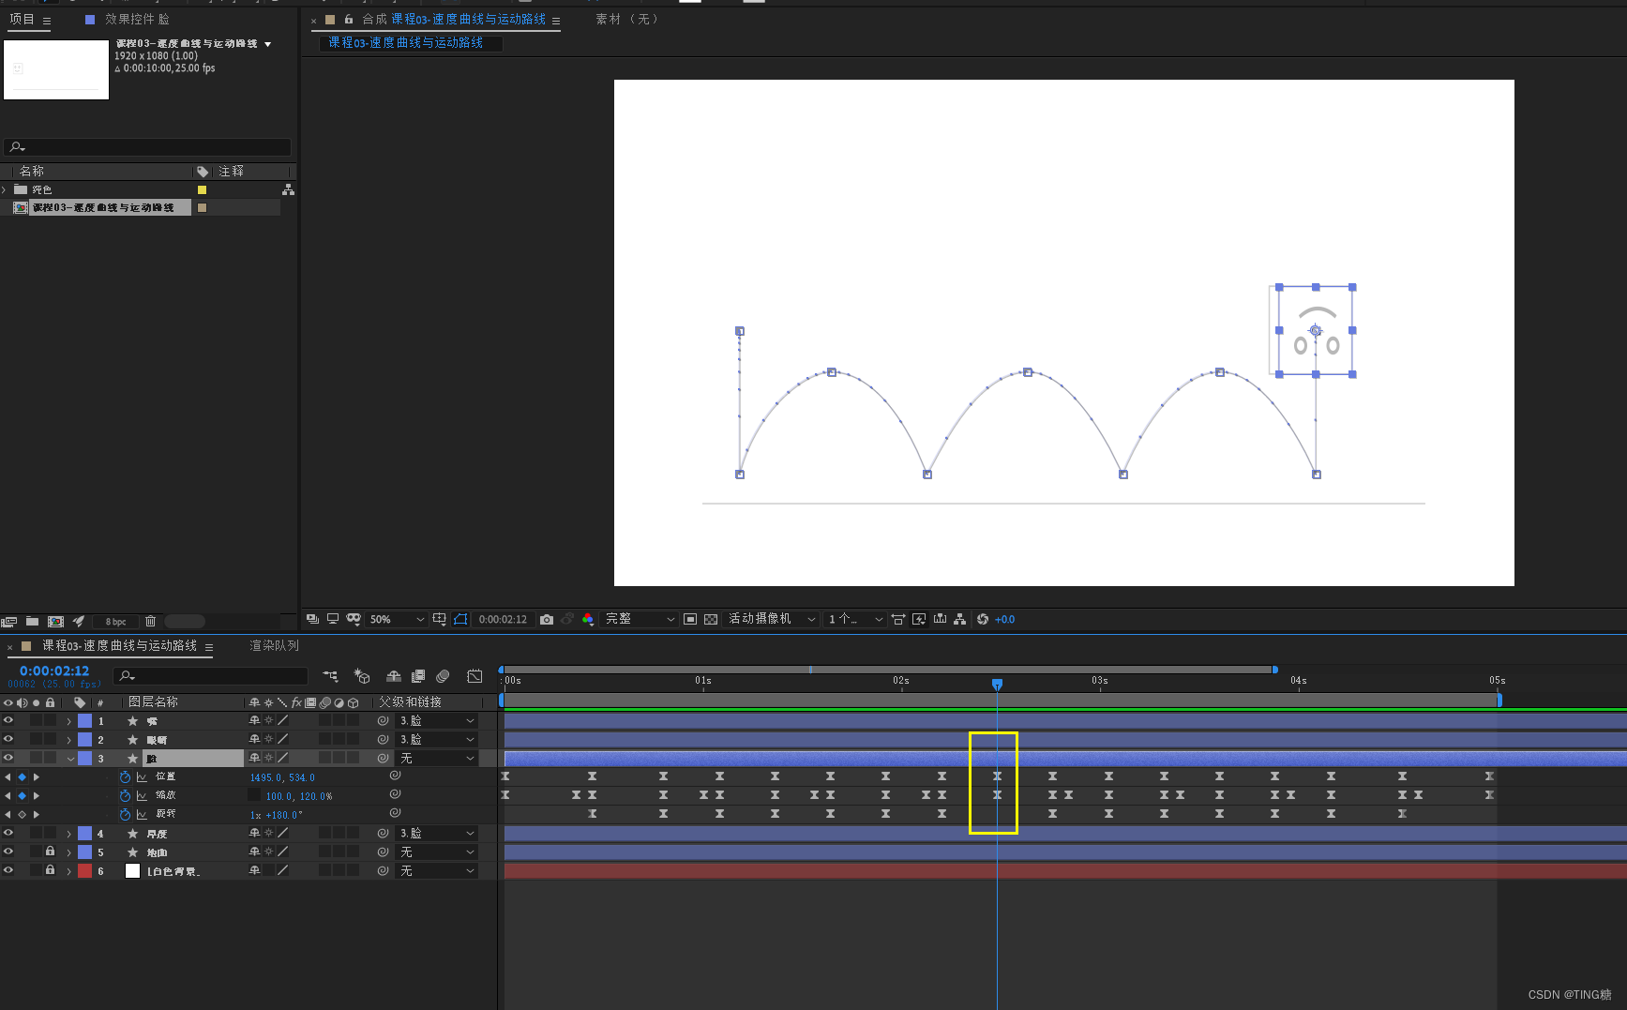Click the hide shy layers icon

pyautogui.click(x=394, y=676)
